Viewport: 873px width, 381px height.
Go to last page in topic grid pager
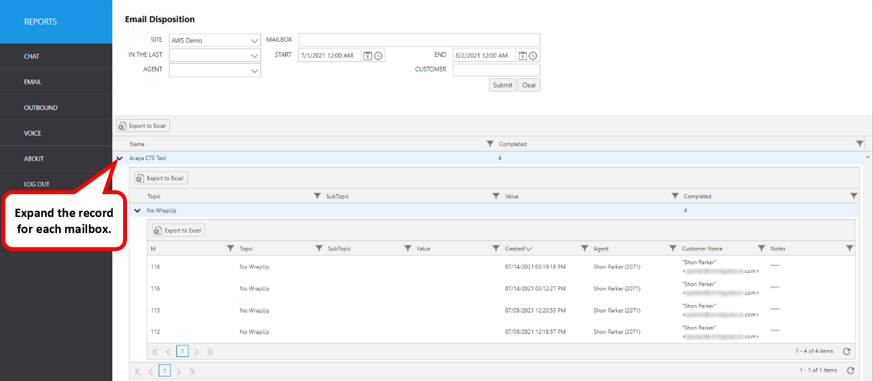(192, 371)
